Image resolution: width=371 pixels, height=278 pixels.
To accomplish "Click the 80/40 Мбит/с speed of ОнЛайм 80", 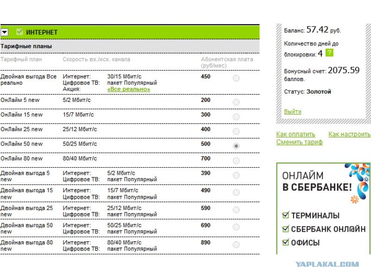I will (x=80, y=158).
